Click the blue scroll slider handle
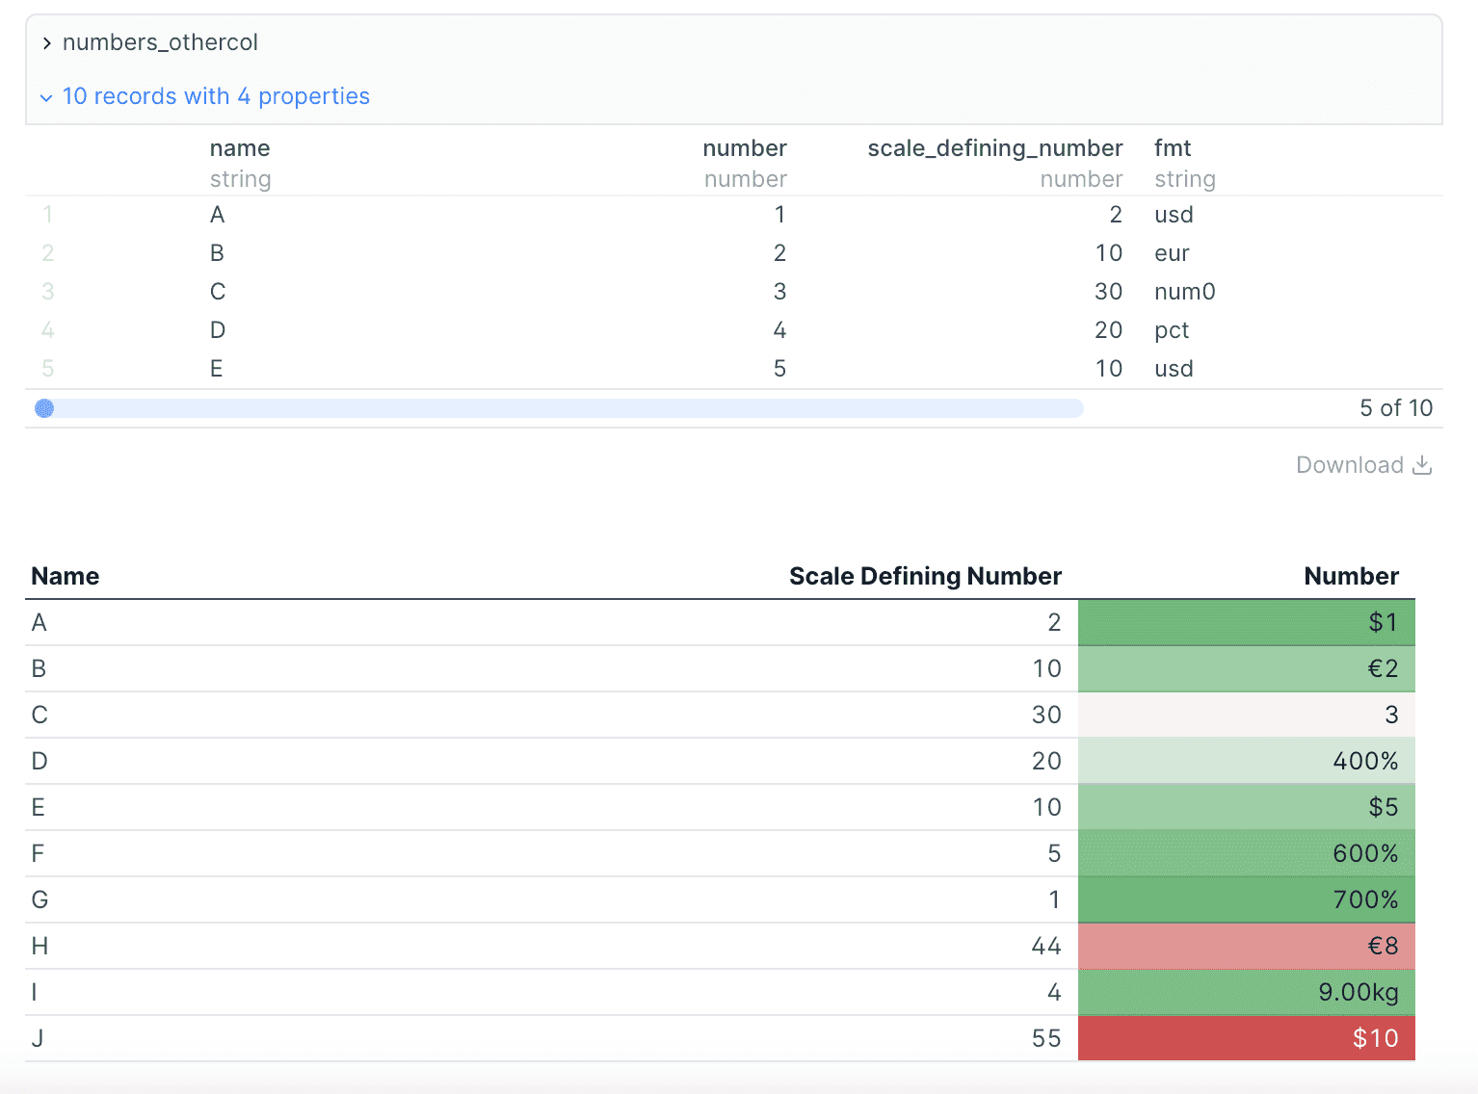The image size is (1478, 1094). [44, 408]
